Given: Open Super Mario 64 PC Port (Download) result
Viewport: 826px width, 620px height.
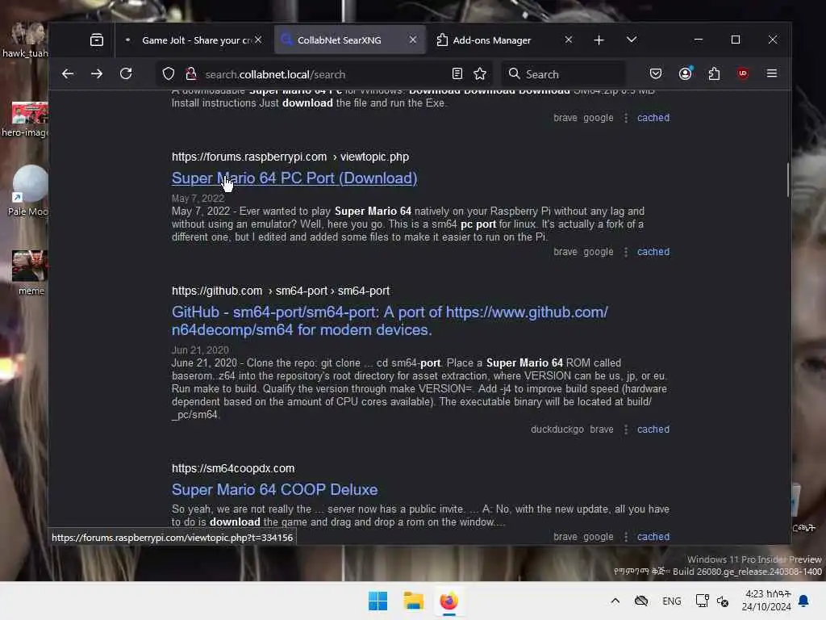Looking at the screenshot, I should (x=294, y=178).
